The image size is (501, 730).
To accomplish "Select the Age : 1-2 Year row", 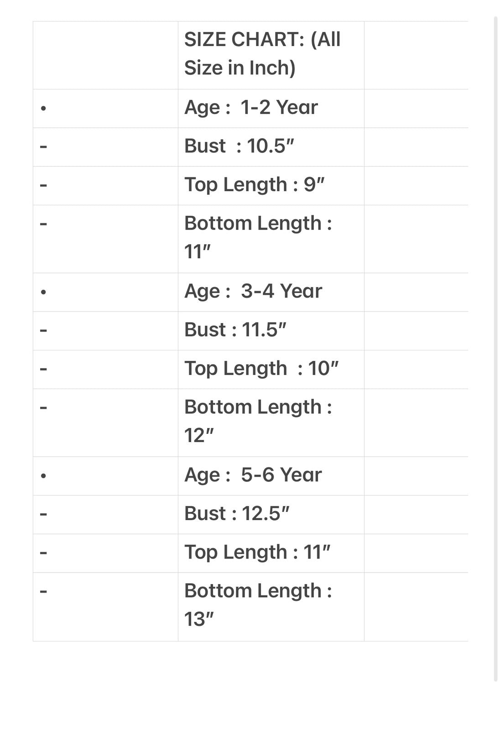I will pyautogui.click(x=250, y=109).
